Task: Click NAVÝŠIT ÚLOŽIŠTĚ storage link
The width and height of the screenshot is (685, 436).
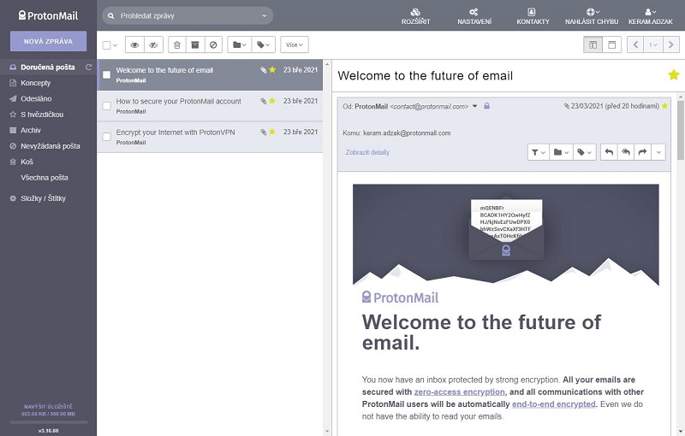Action: (48, 406)
